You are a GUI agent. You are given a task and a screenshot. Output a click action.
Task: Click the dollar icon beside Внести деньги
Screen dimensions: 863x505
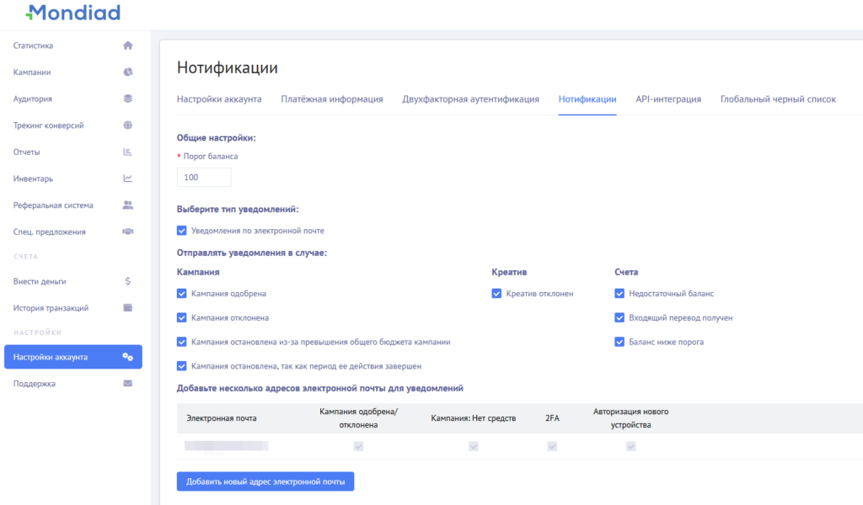coord(128,281)
